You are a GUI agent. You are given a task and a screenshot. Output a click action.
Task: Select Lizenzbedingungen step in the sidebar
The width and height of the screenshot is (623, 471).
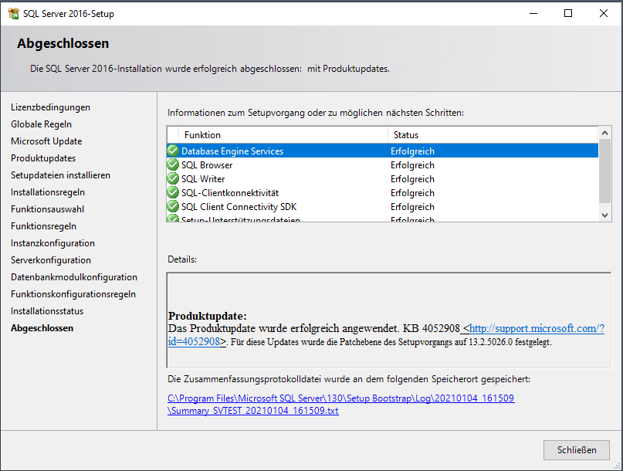click(x=50, y=107)
